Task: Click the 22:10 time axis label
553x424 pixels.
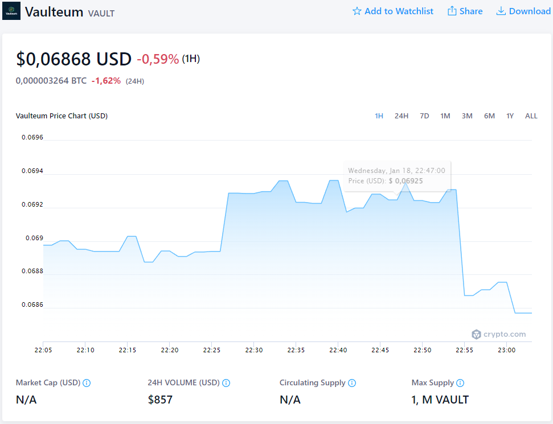Action: tap(85, 350)
